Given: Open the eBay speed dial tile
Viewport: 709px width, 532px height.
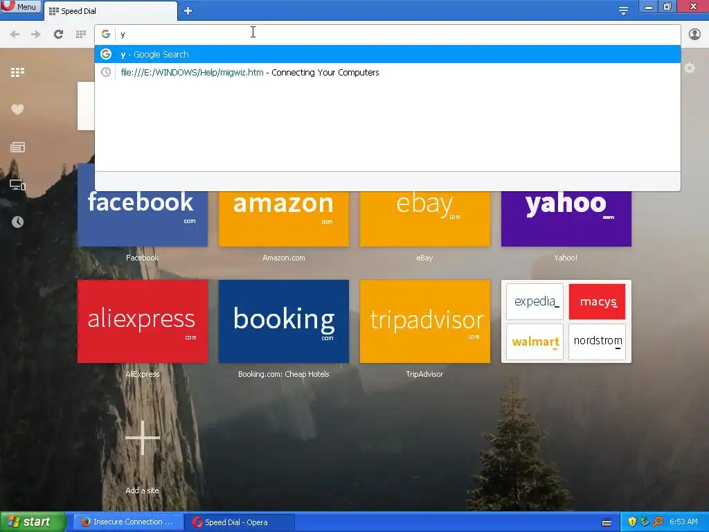Looking at the screenshot, I should click(x=424, y=218).
